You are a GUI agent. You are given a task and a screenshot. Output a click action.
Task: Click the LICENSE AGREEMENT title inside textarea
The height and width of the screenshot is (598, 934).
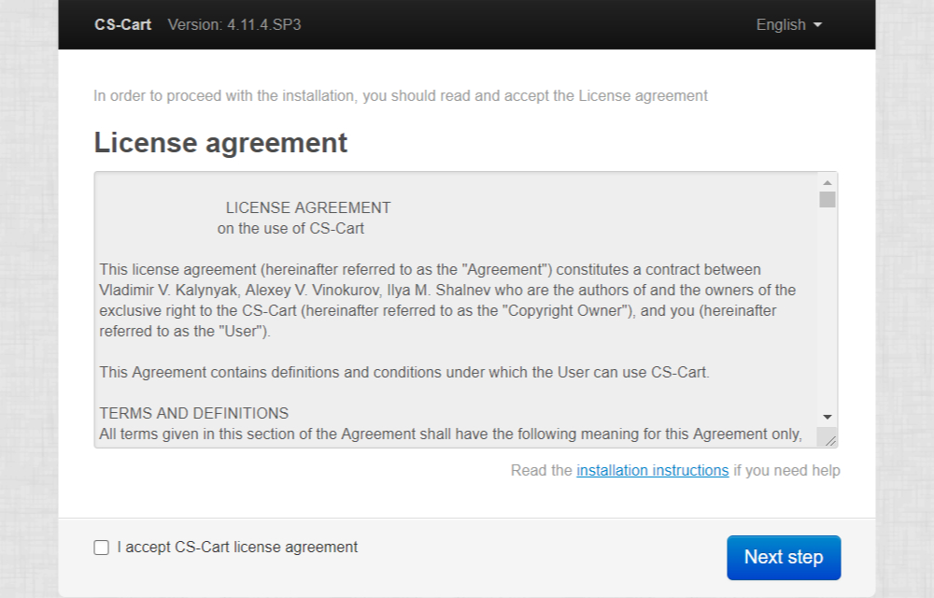pos(308,207)
